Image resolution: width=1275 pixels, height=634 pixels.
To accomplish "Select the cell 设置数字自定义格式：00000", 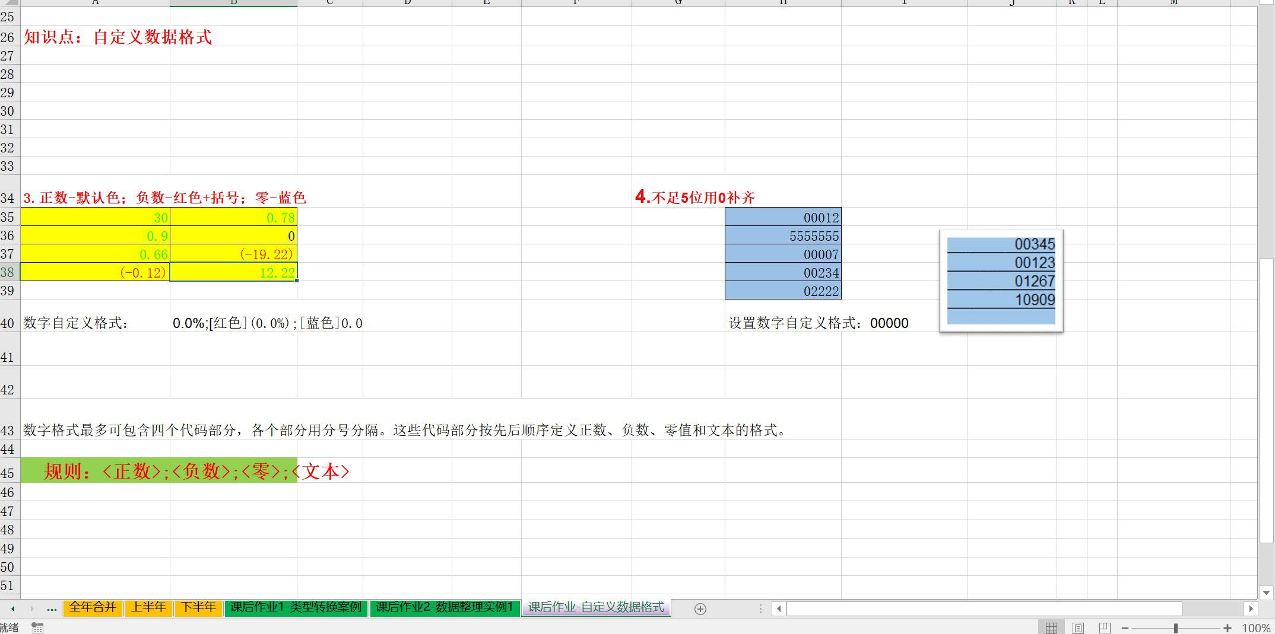I will click(819, 323).
